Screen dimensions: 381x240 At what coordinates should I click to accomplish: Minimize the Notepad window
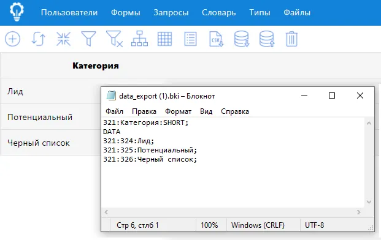click(x=304, y=96)
